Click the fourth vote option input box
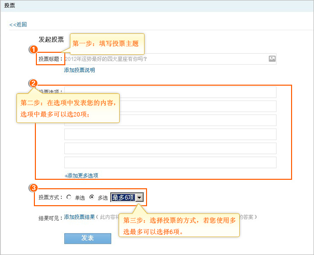Screen dimensions: 314x255 (x=170, y=134)
